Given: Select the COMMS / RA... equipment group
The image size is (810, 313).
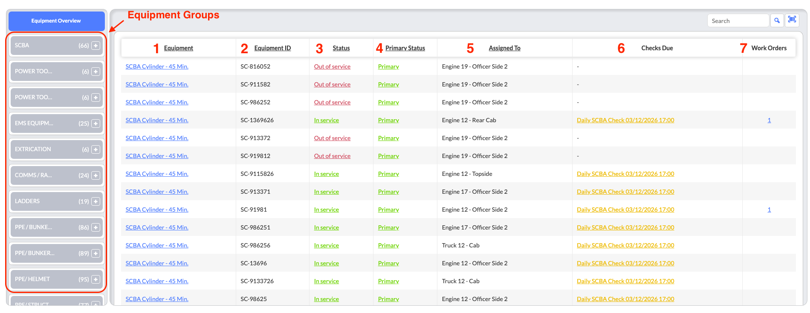Looking at the screenshot, I should pyautogui.click(x=57, y=175).
